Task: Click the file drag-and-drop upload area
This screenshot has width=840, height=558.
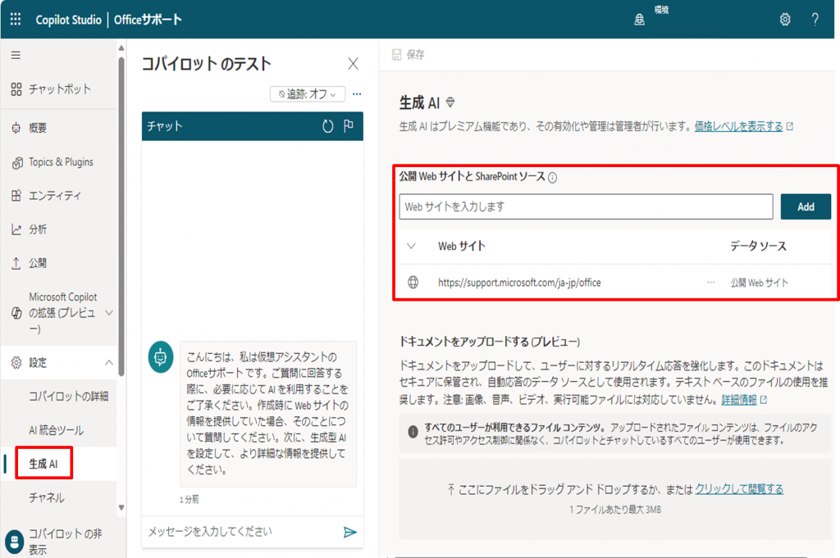Action: tap(615, 499)
